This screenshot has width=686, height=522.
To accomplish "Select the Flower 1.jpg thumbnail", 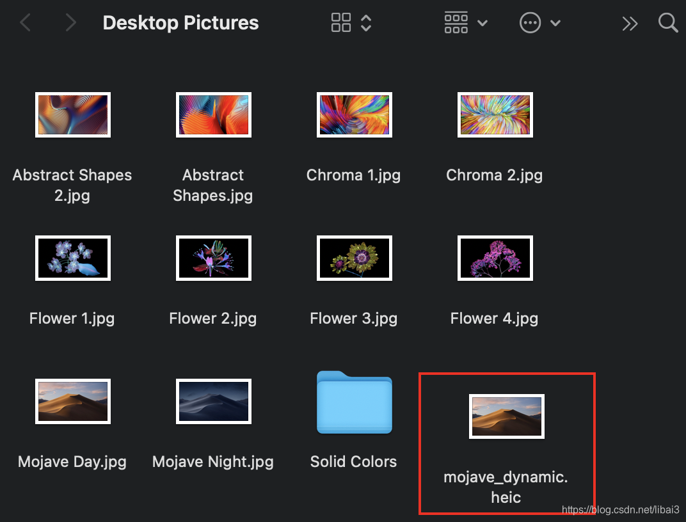I will pyautogui.click(x=72, y=258).
